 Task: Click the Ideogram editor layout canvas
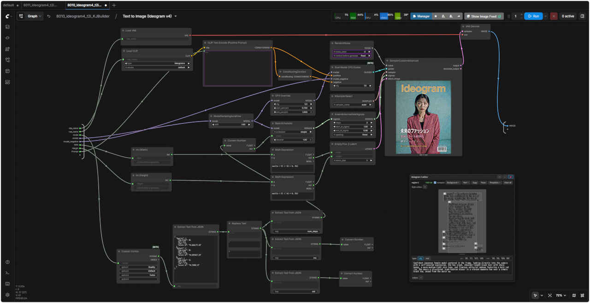tap(462, 221)
